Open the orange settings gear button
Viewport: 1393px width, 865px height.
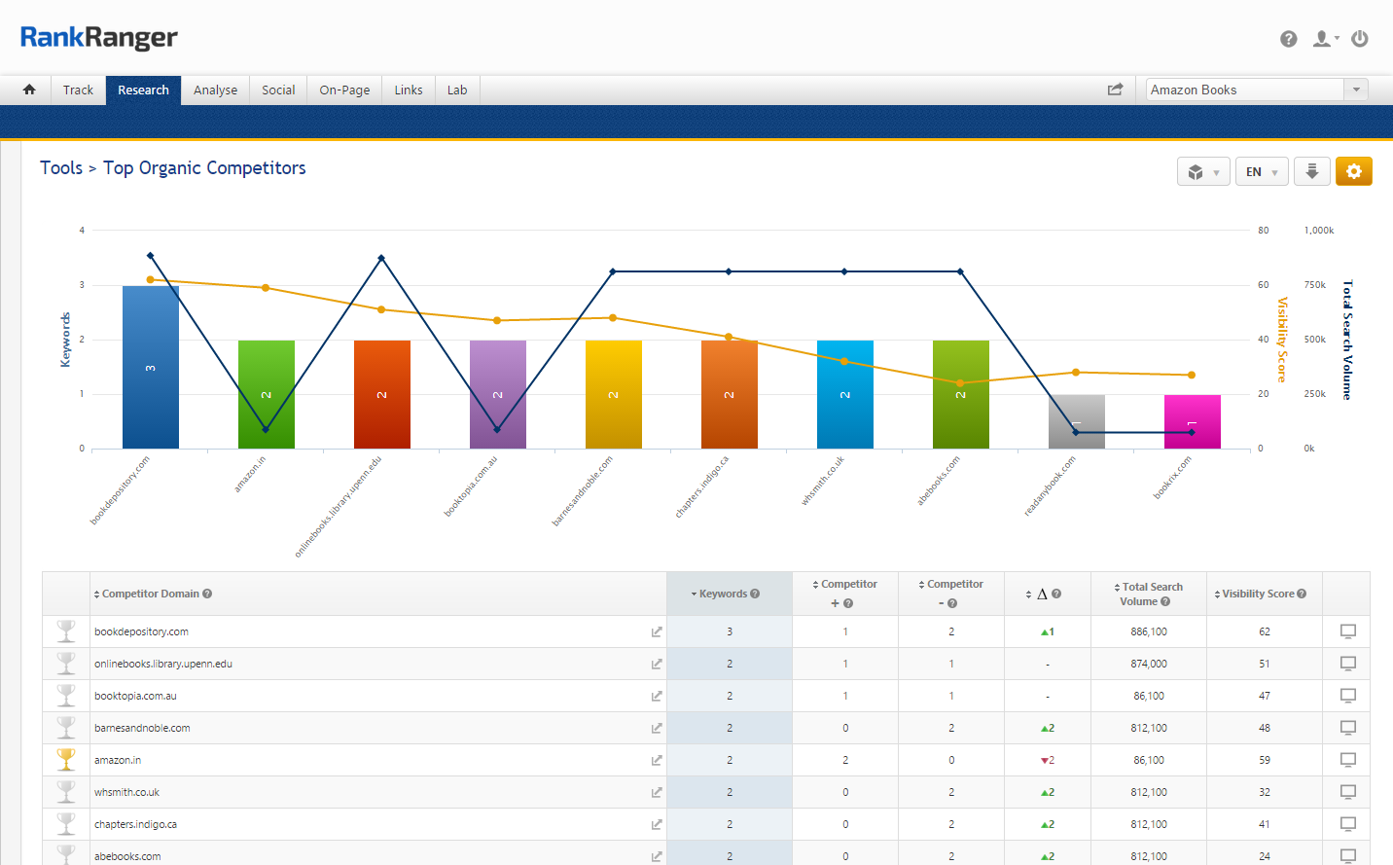coord(1353,171)
